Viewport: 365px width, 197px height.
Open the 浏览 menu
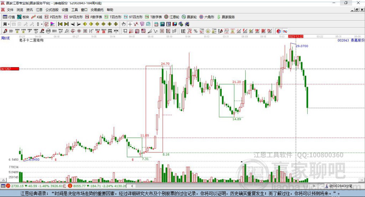pos(20,10)
